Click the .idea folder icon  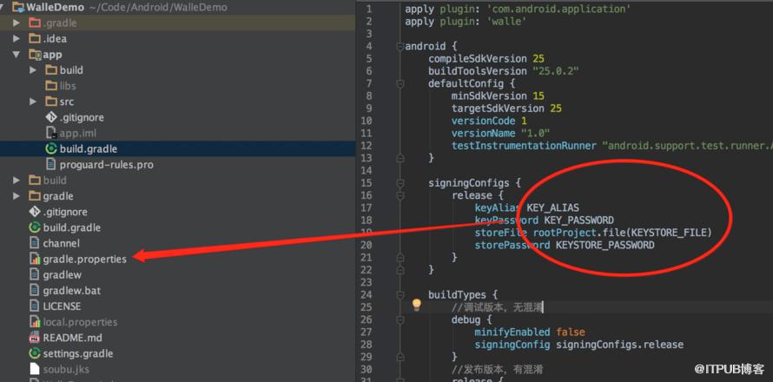pos(35,38)
